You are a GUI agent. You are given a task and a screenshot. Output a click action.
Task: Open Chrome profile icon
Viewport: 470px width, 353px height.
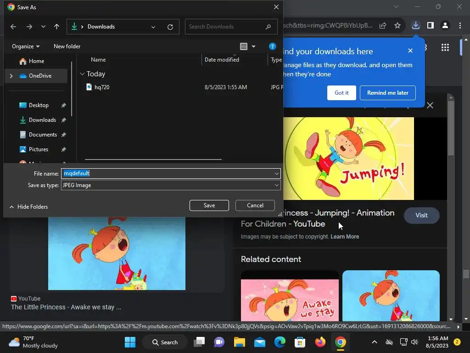click(x=445, y=26)
